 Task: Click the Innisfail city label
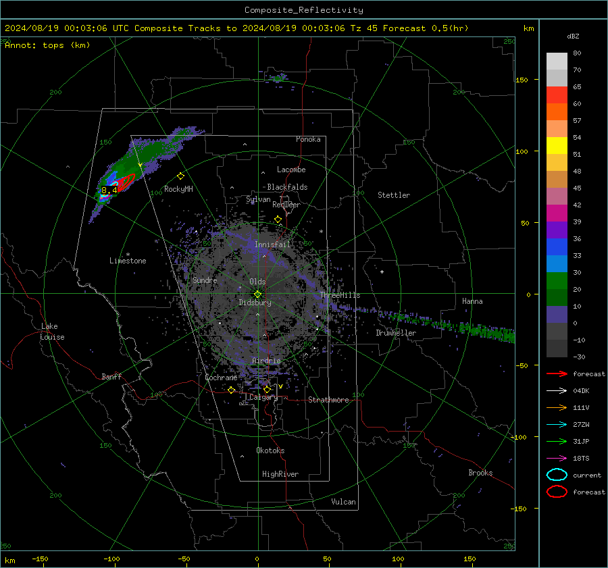click(x=272, y=244)
